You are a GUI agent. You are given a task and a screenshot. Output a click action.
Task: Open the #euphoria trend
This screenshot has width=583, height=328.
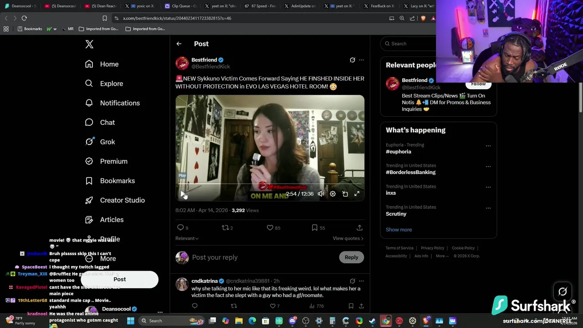click(x=399, y=152)
